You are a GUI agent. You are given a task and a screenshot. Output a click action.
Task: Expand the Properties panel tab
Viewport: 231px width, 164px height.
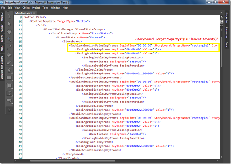226,18
